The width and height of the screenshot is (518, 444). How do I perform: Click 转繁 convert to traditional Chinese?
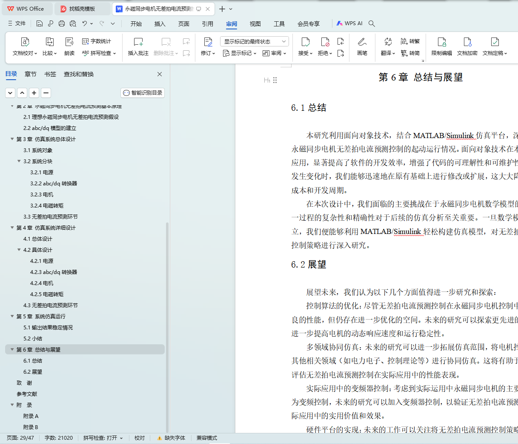coord(410,41)
